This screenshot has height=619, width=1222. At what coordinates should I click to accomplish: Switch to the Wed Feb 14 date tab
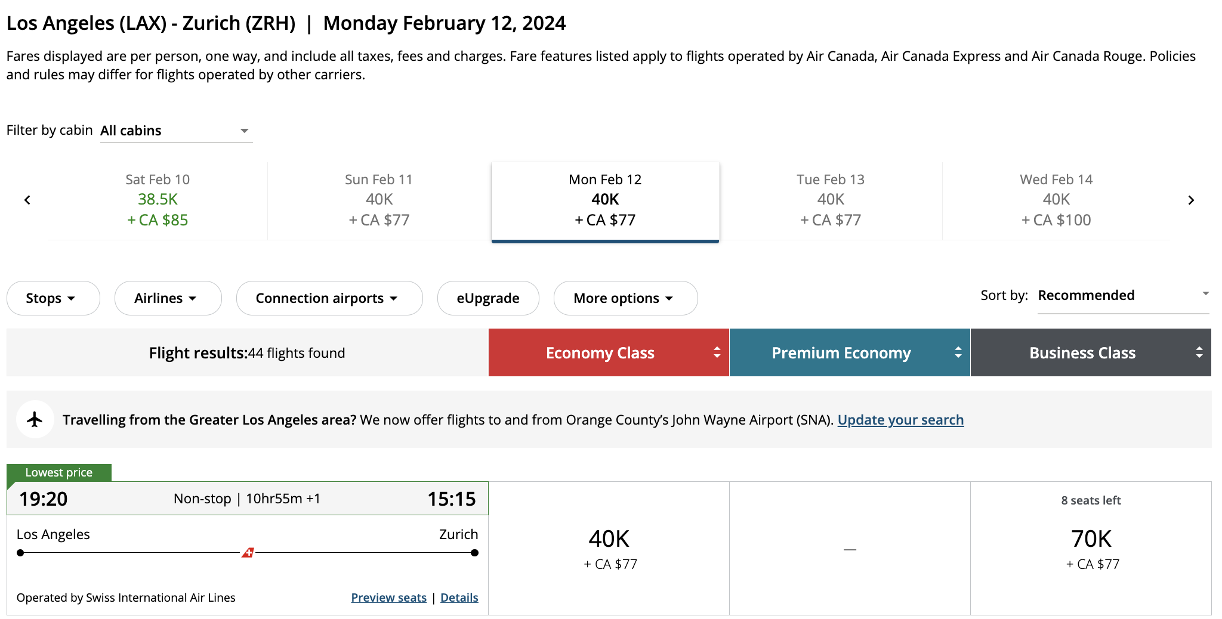pos(1056,200)
